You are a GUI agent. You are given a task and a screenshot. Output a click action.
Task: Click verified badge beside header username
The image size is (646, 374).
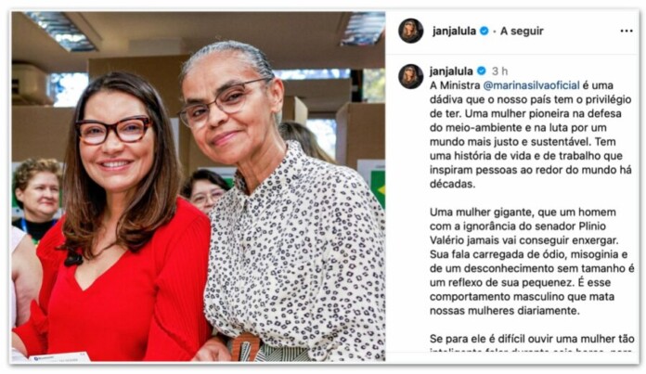tap(484, 31)
